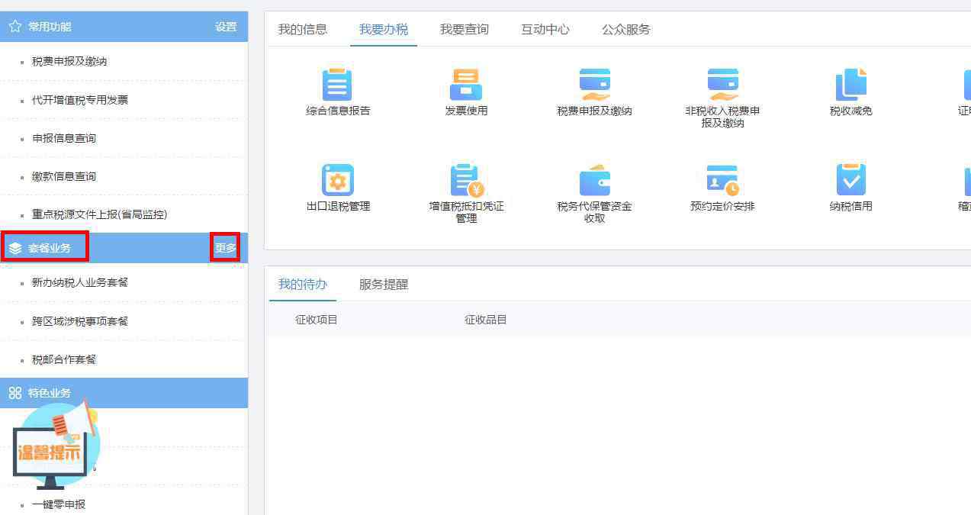Open the 纳税信用 checkmark icon
This screenshot has height=515, width=971.
tap(850, 180)
